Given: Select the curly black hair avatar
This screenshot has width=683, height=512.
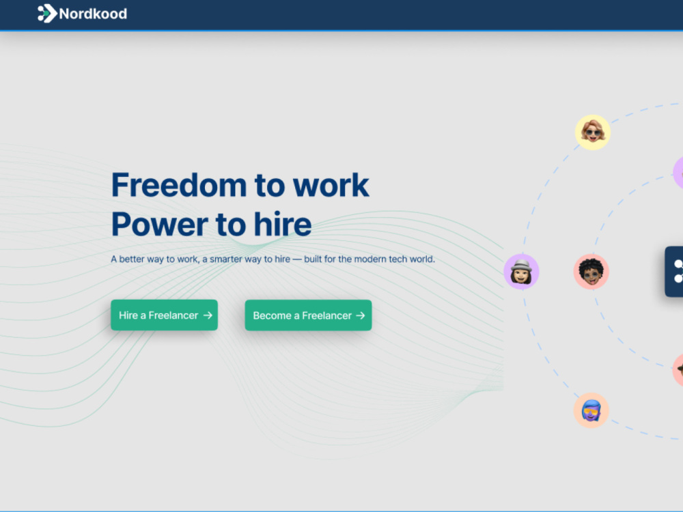Looking at the screenshot, I should [x=591, y=272].
